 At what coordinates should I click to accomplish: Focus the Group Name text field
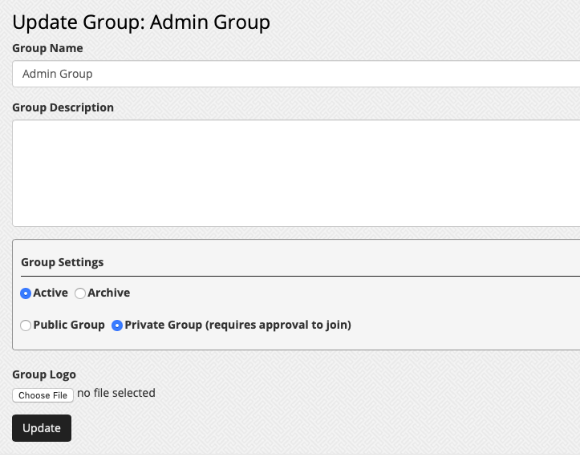[x=296, y=74]
